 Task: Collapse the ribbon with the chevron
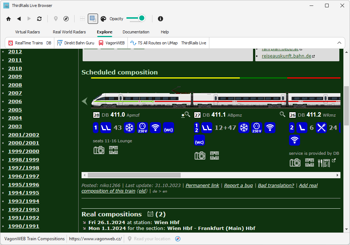339,43
